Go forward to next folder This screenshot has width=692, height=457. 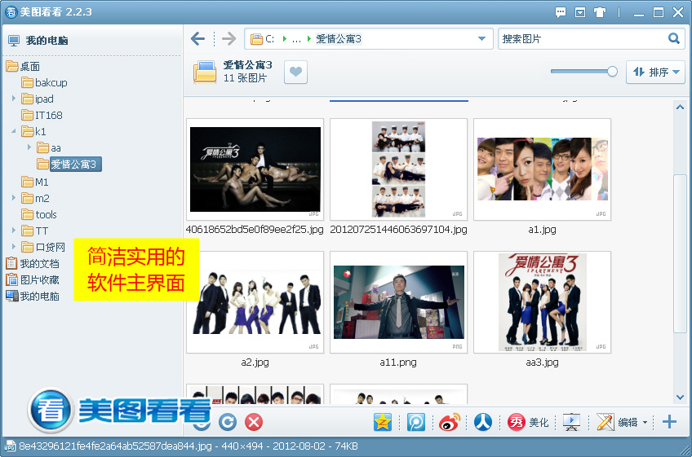click(228, 39)
